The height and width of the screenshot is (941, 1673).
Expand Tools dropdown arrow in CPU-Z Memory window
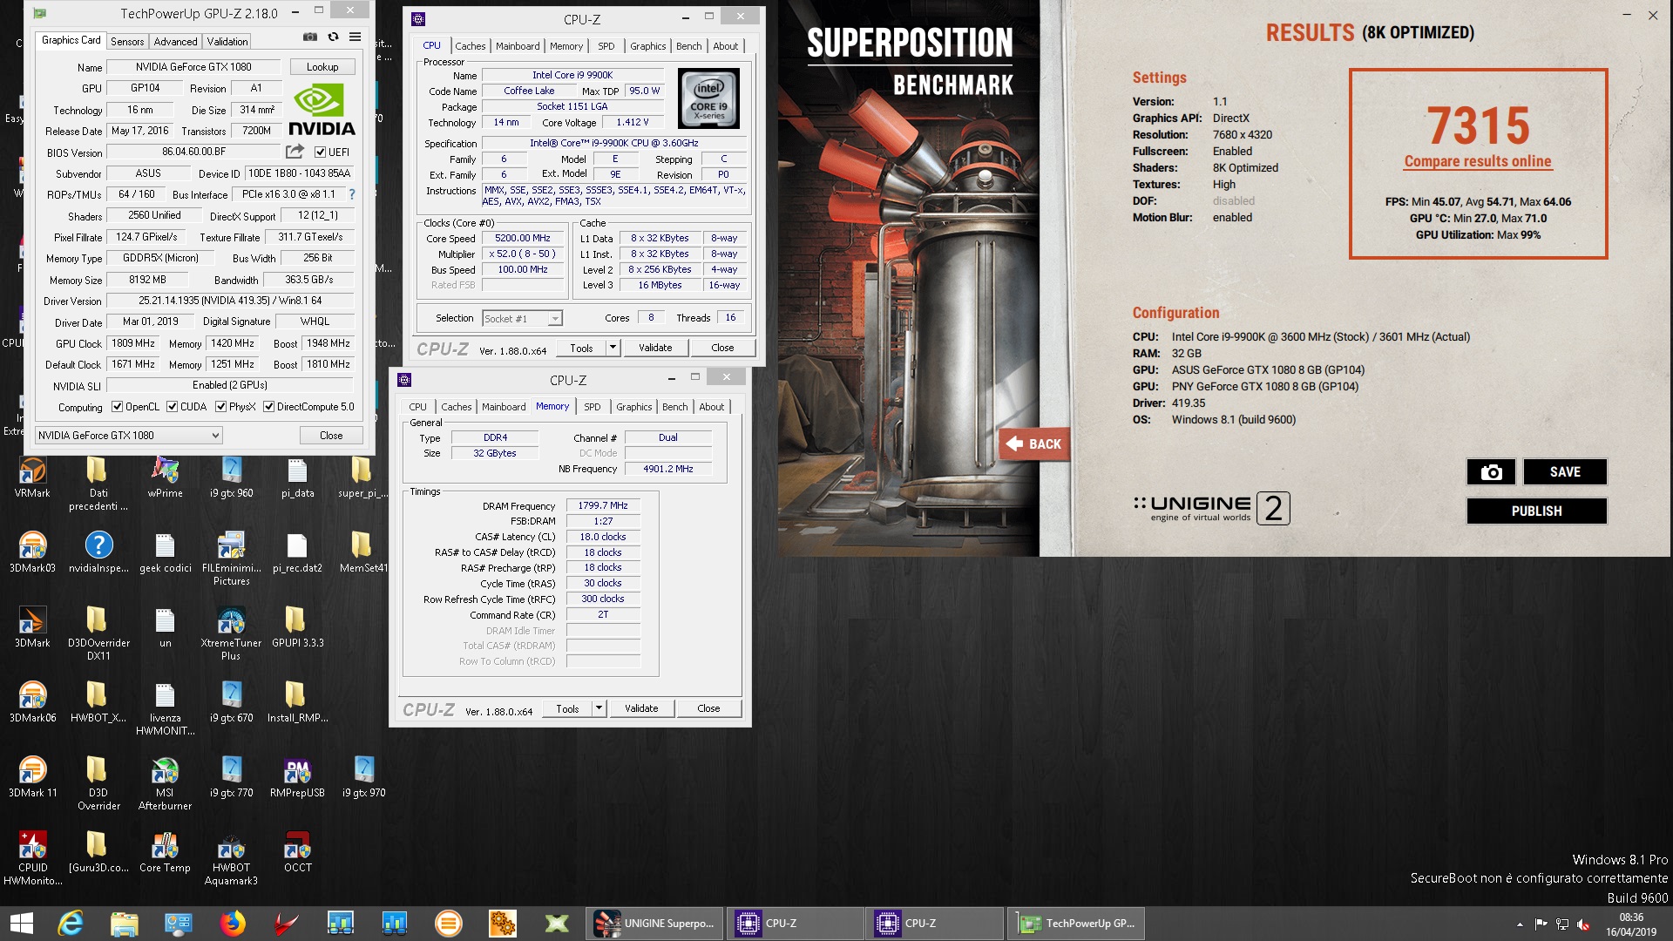(x=599, y=708)
